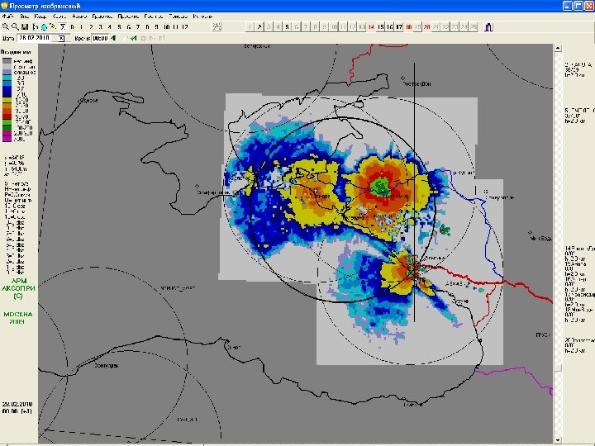595x446 pixels.
Task: Toggle radar station button 17
Action: point(399,27)
